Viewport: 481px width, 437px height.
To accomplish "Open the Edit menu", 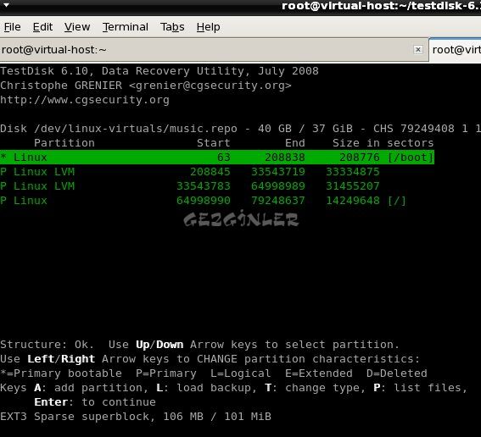I will pos(42,27).
